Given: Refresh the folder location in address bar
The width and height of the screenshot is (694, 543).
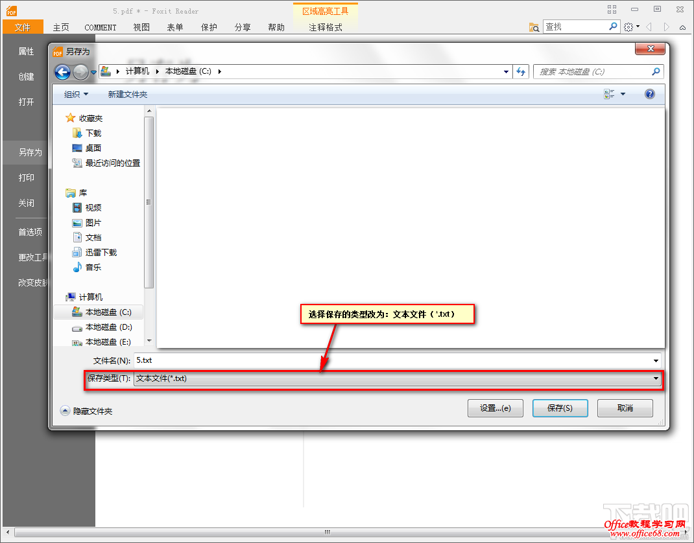Looking at the screenshot, I should tap(521, 72).
